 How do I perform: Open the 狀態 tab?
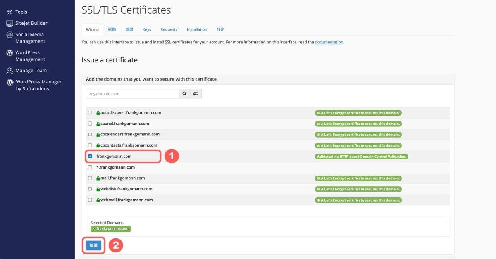112,29
